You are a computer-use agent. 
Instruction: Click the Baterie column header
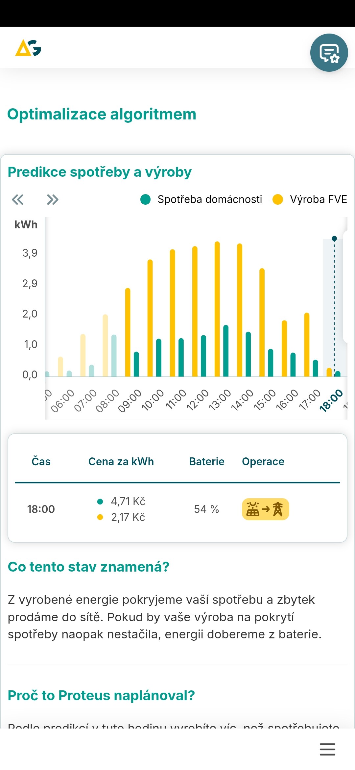207,461
